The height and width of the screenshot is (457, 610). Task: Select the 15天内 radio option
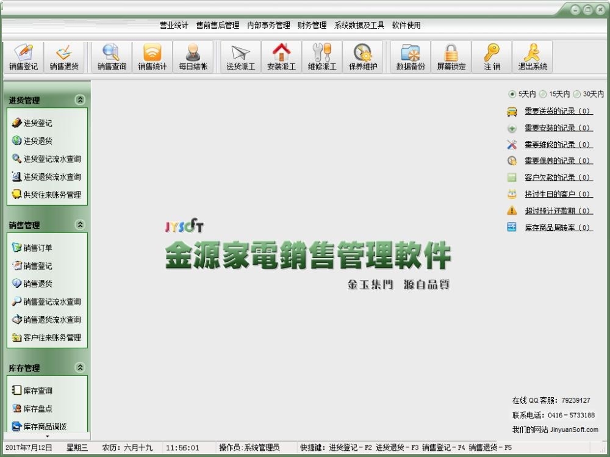(x=543, y=94)
